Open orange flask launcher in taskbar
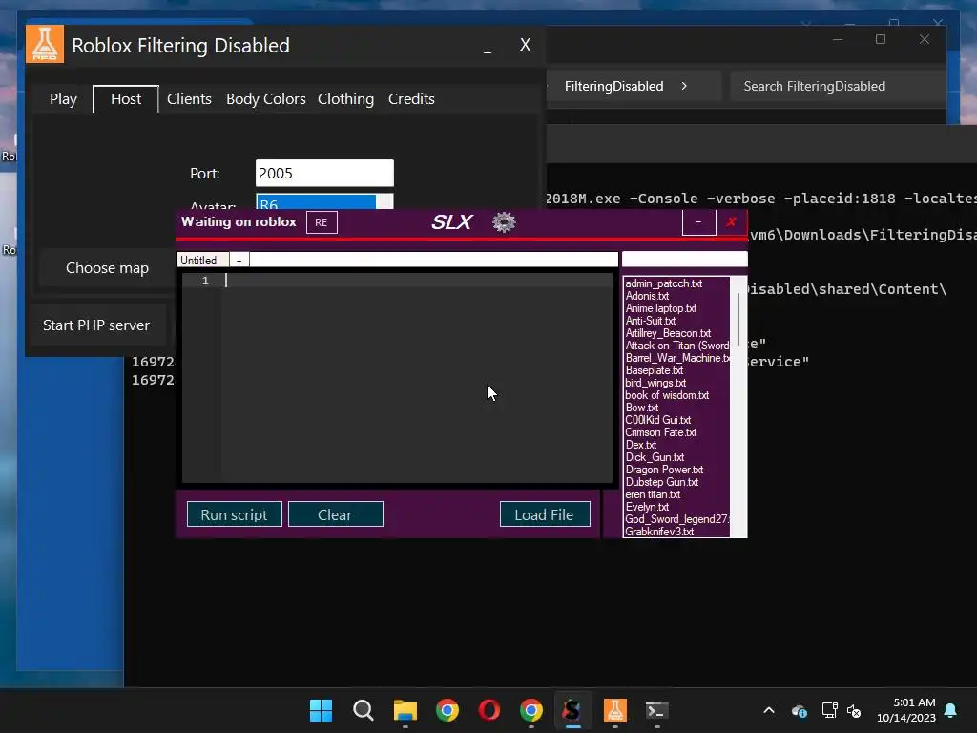This screenshot has height=733, width=977. [615, 710]
